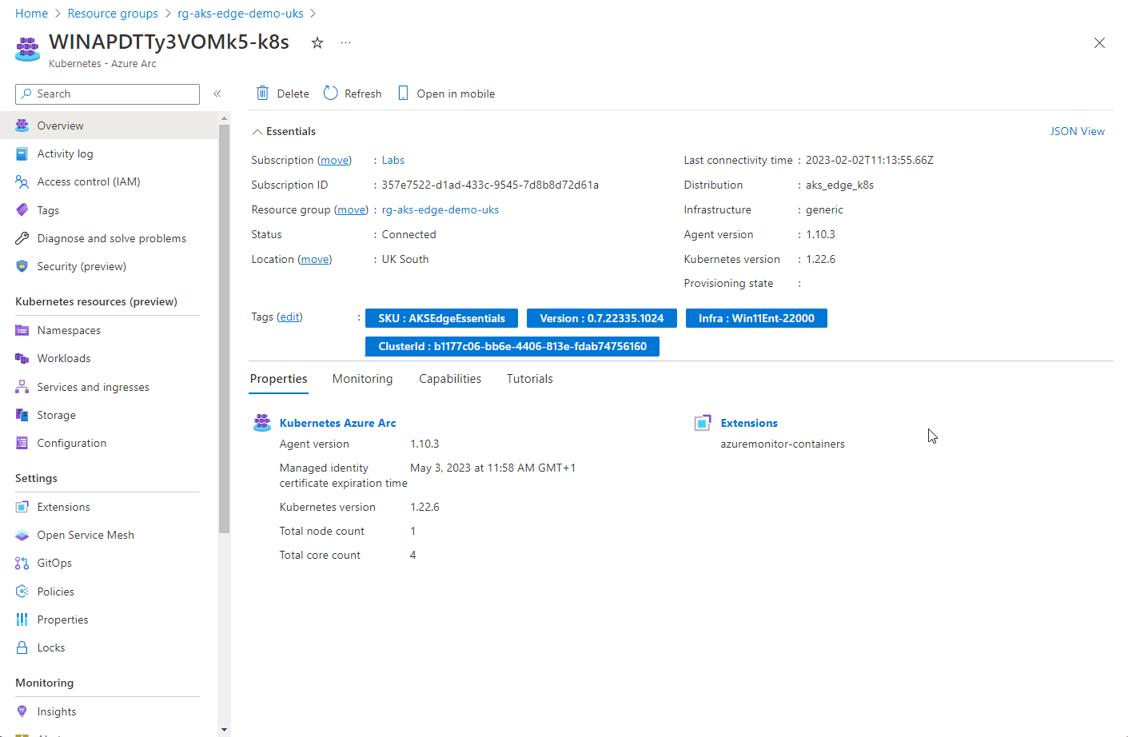1128x737 pixels.
Task: Open GitOps icon in sidebar
Action: (x=22, y=563)
